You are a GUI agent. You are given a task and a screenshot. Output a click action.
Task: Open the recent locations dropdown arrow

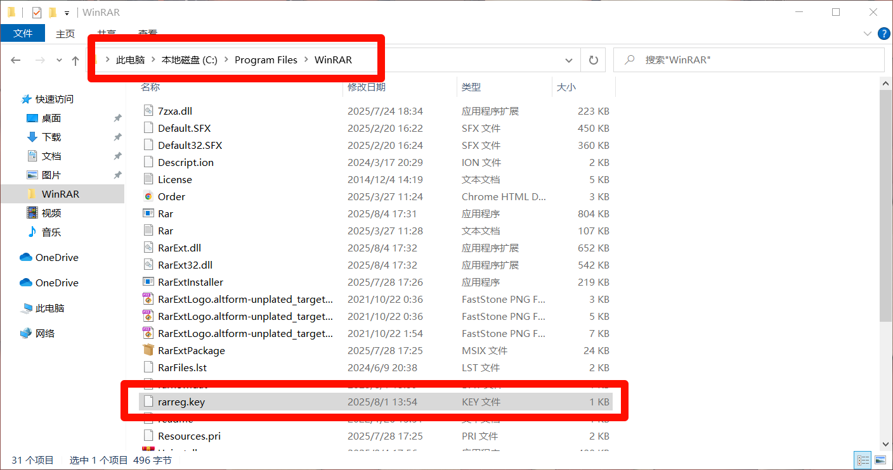click(x=60, y=60)
